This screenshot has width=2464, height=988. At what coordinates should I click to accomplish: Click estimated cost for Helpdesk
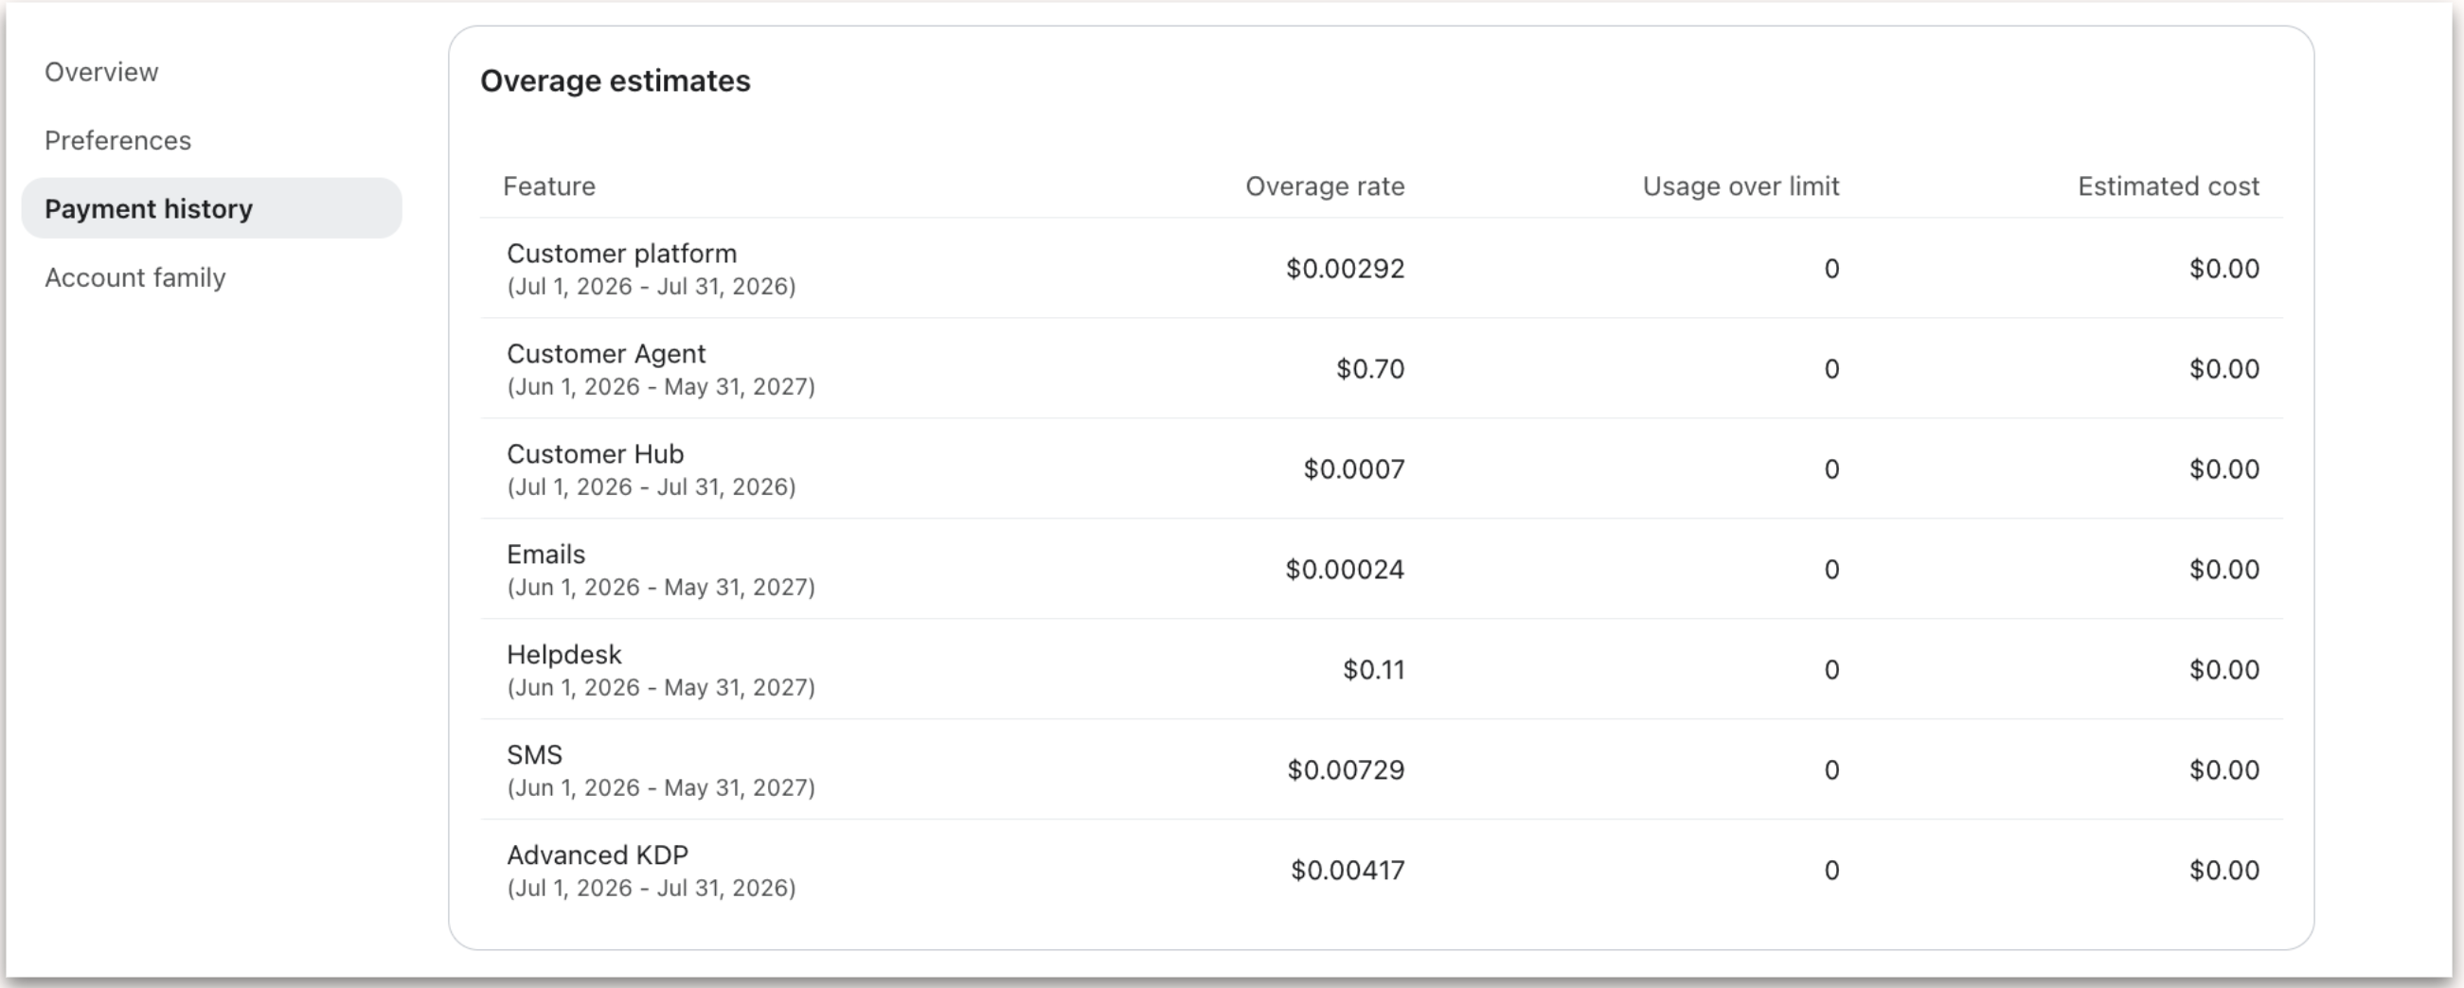[2223, 670]
